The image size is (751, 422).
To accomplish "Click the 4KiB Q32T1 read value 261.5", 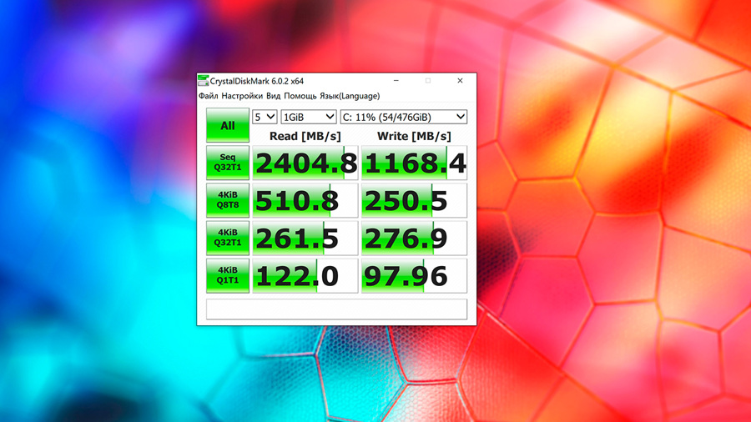I will pos(305,238).
